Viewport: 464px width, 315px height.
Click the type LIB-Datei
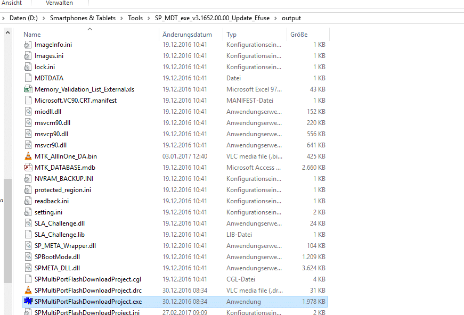click(239, 235)
